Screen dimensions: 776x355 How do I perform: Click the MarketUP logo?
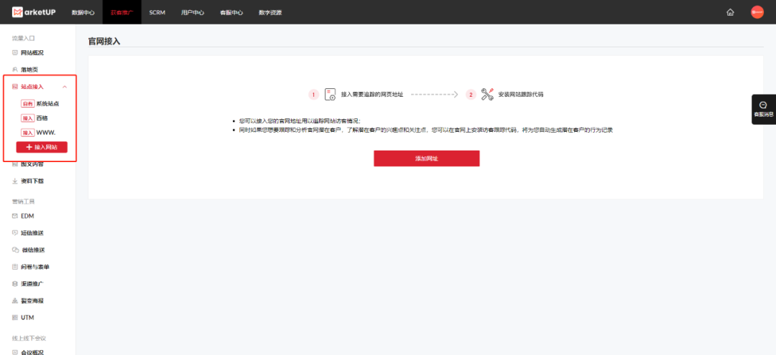point(34,12)
